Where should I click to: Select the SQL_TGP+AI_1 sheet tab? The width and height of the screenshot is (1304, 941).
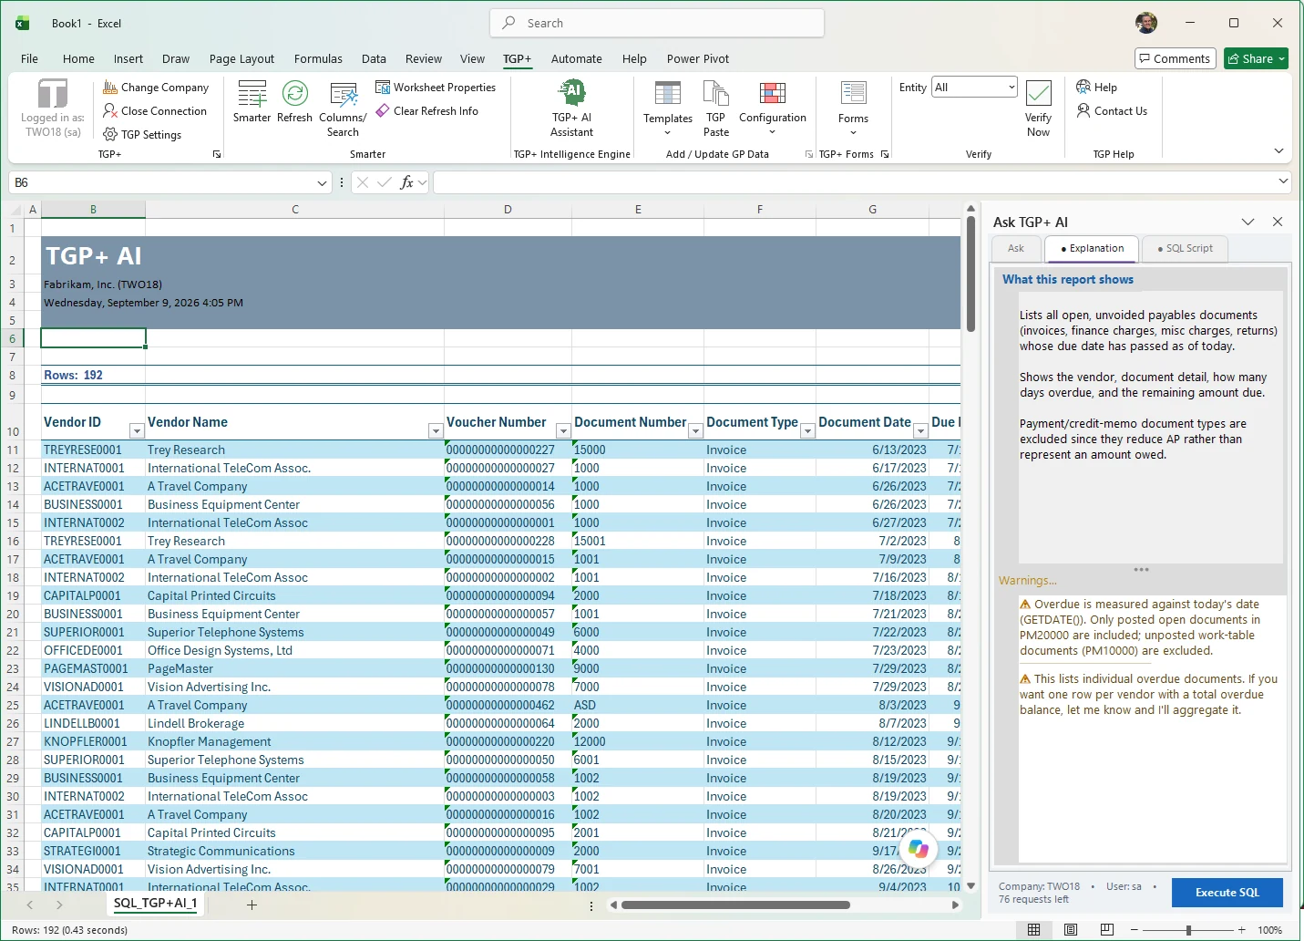pyautogui.click(x=156, y=904)
